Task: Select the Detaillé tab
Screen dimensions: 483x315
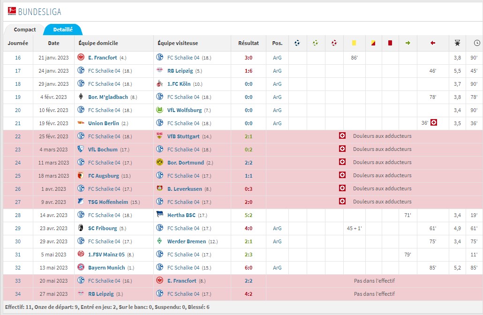Action: [x=63, y=30]
